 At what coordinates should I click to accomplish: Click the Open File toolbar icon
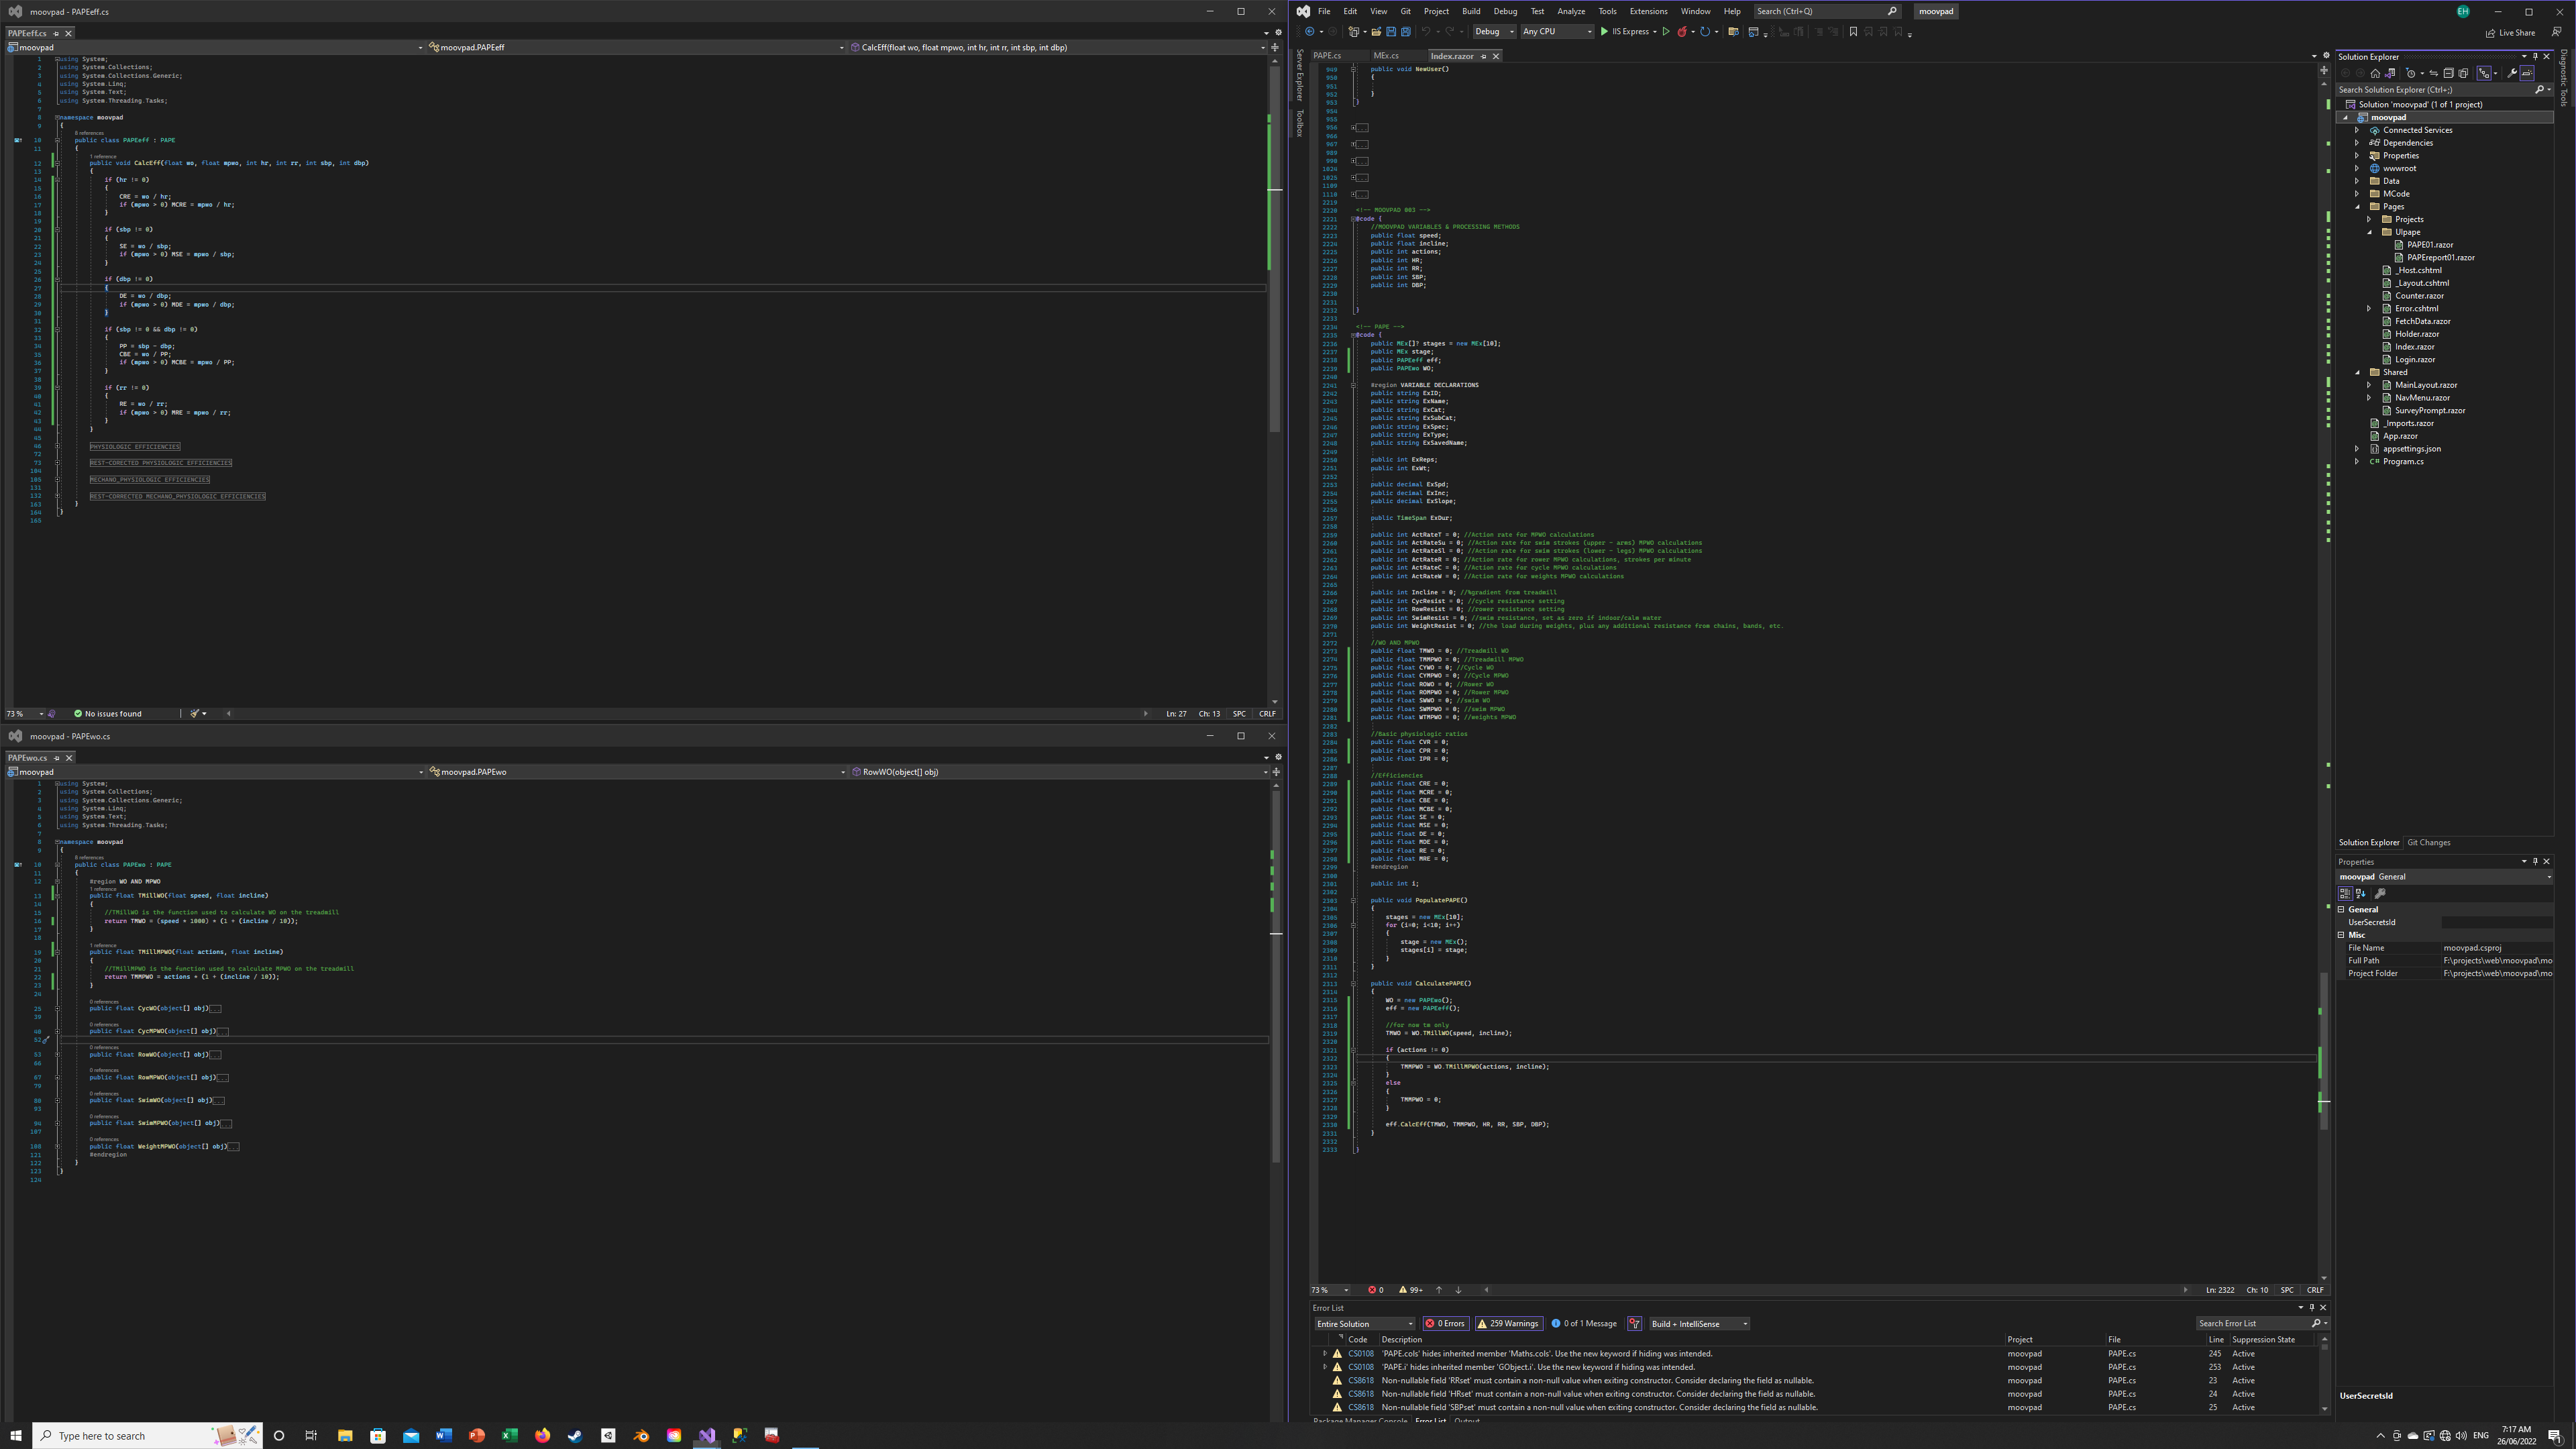(1376, 32)
